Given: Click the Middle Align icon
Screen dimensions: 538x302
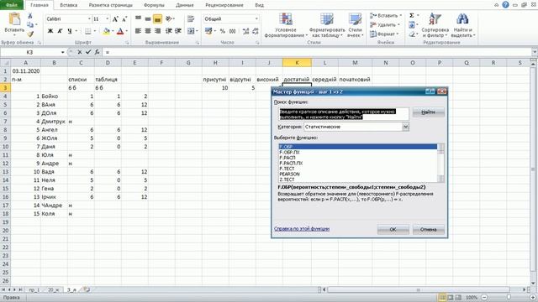Looking at the screenshot, I should [x=148, y=18].
